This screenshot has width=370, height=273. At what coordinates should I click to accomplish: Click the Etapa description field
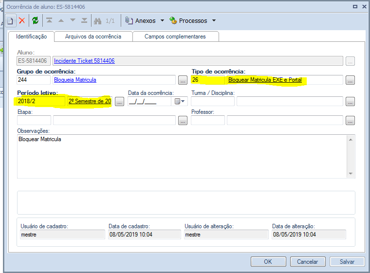[x=114, y=120]
